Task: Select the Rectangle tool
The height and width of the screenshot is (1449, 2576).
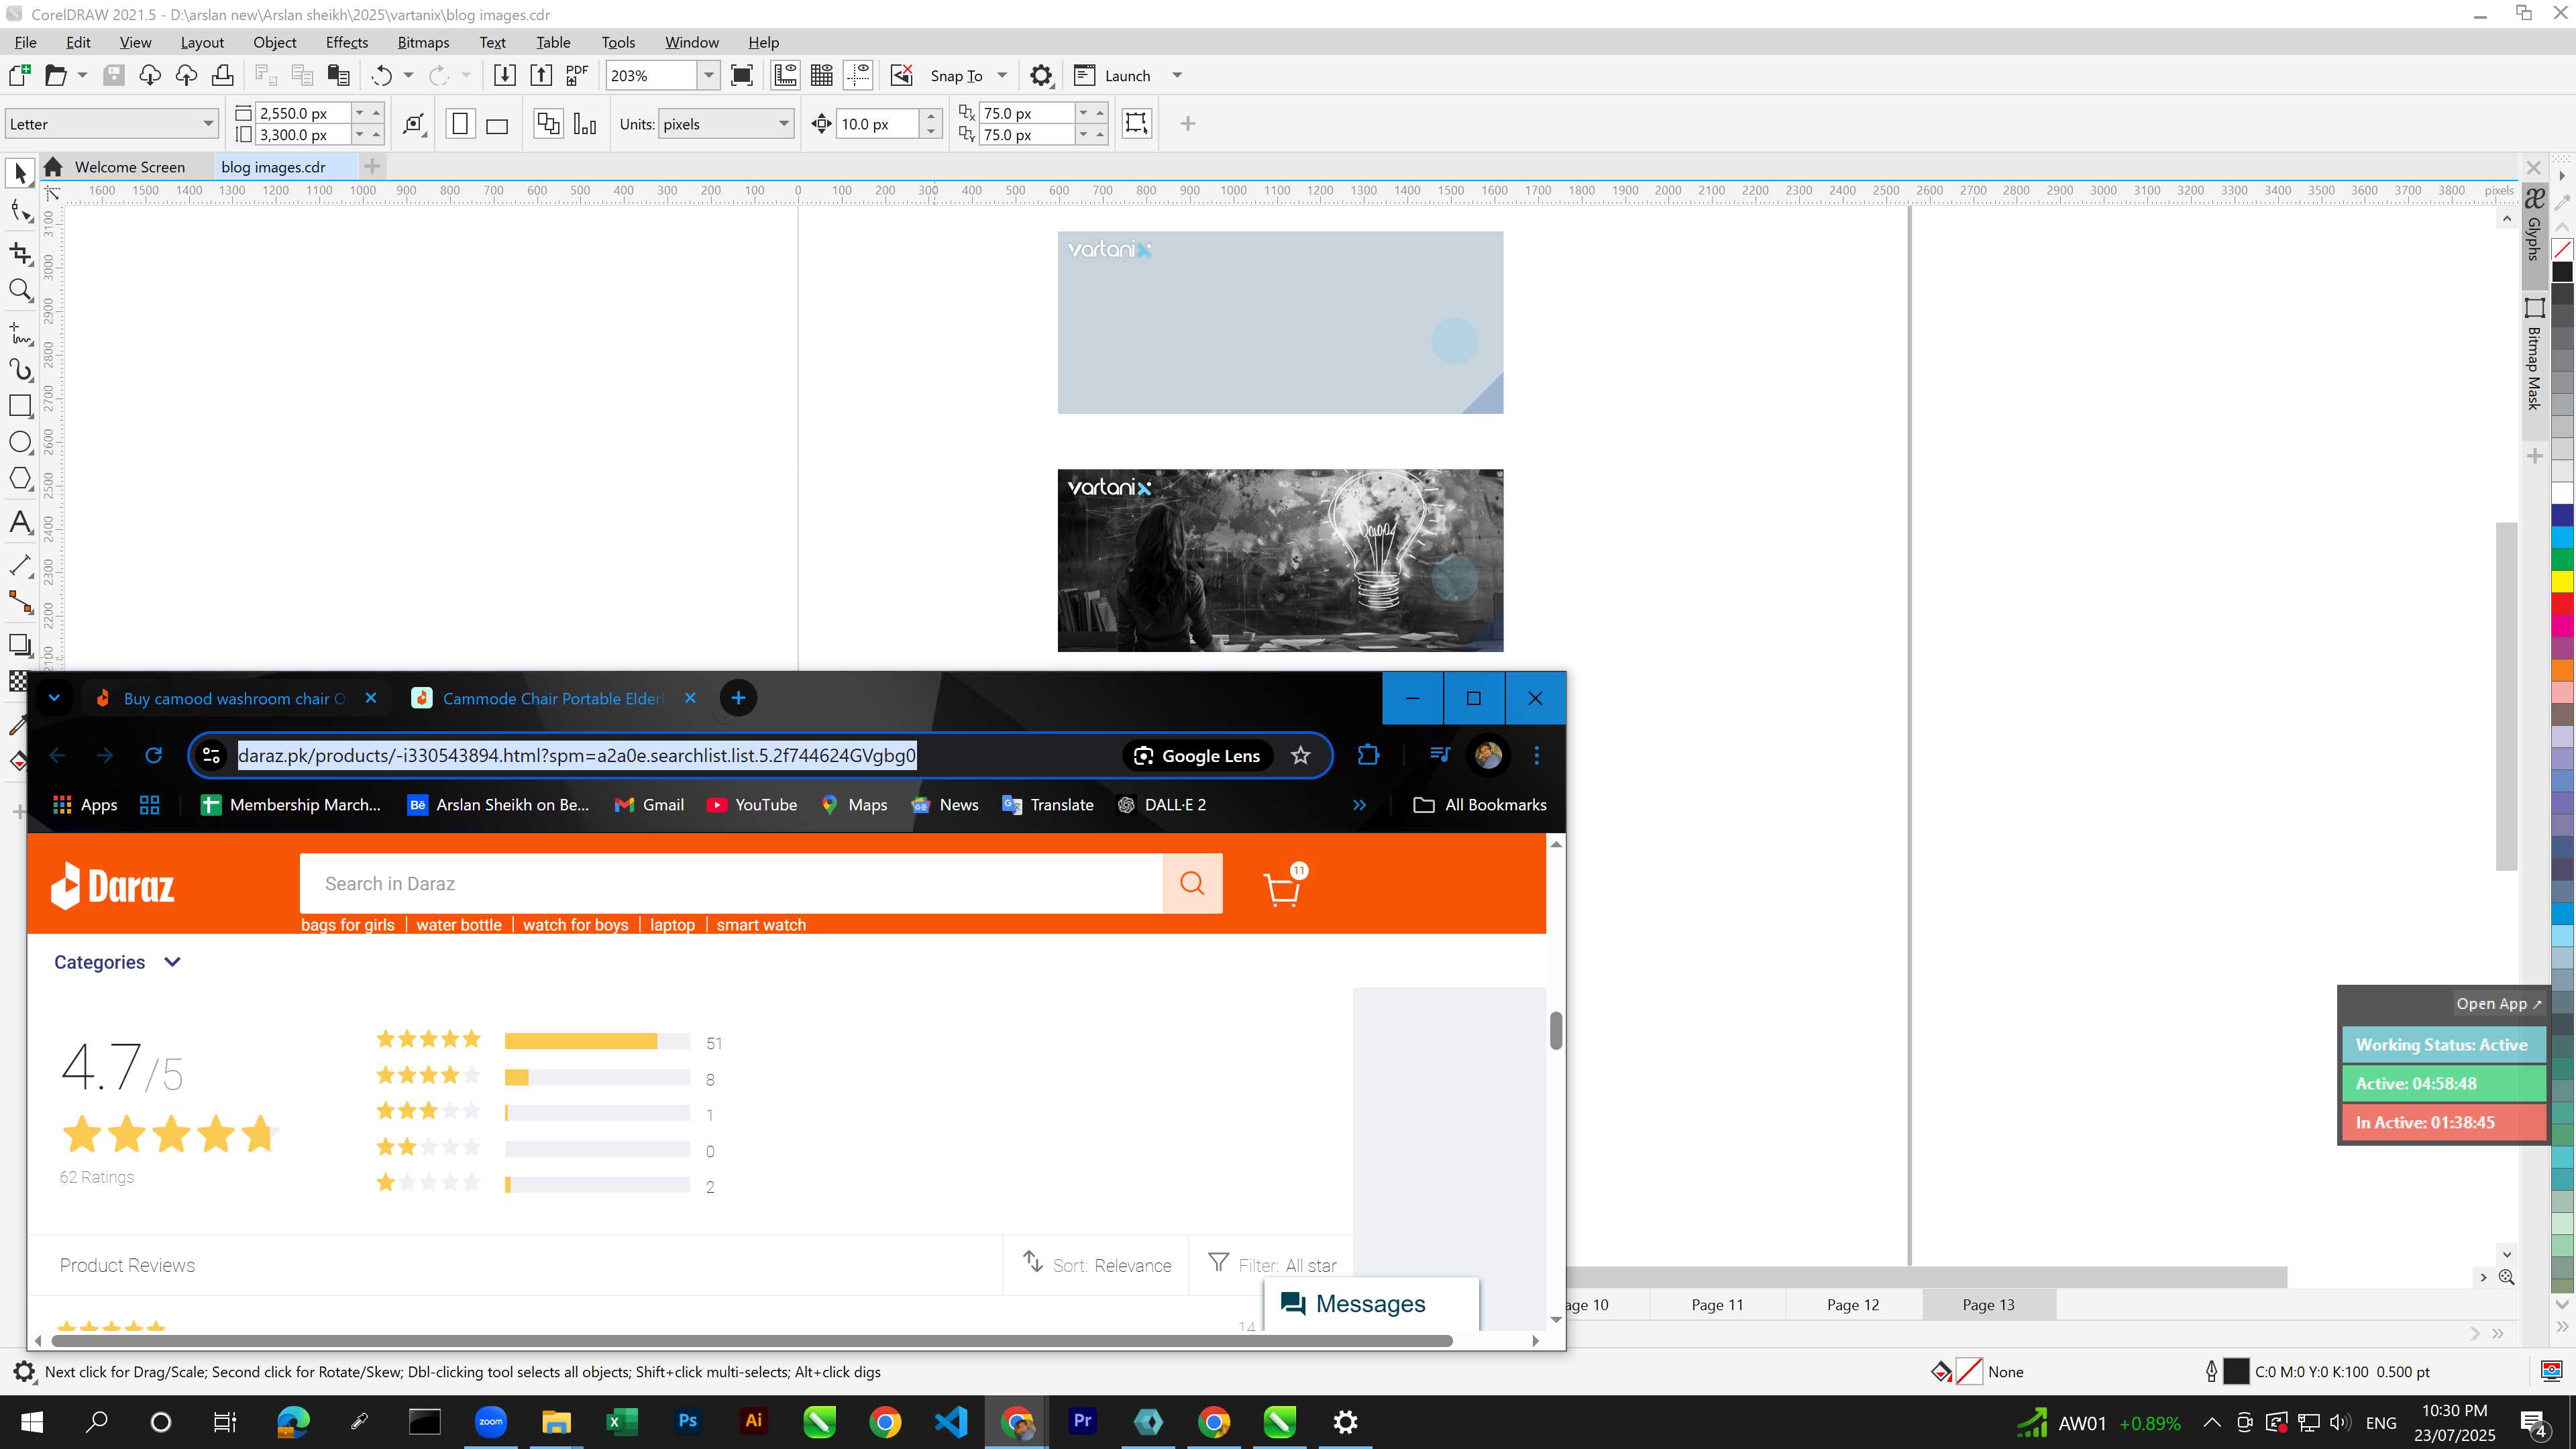Action: click(x=20, y=406)
